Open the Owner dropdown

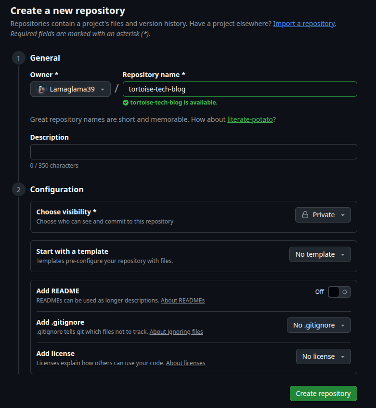pos(70,89)
